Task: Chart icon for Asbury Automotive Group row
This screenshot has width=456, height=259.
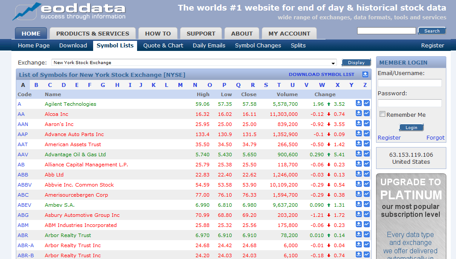Action: point(367,214)
